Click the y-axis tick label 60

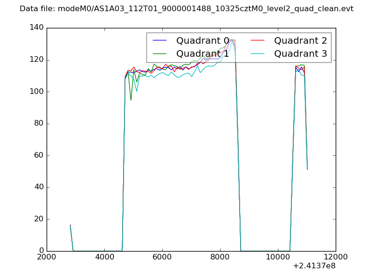coord(38,155)
